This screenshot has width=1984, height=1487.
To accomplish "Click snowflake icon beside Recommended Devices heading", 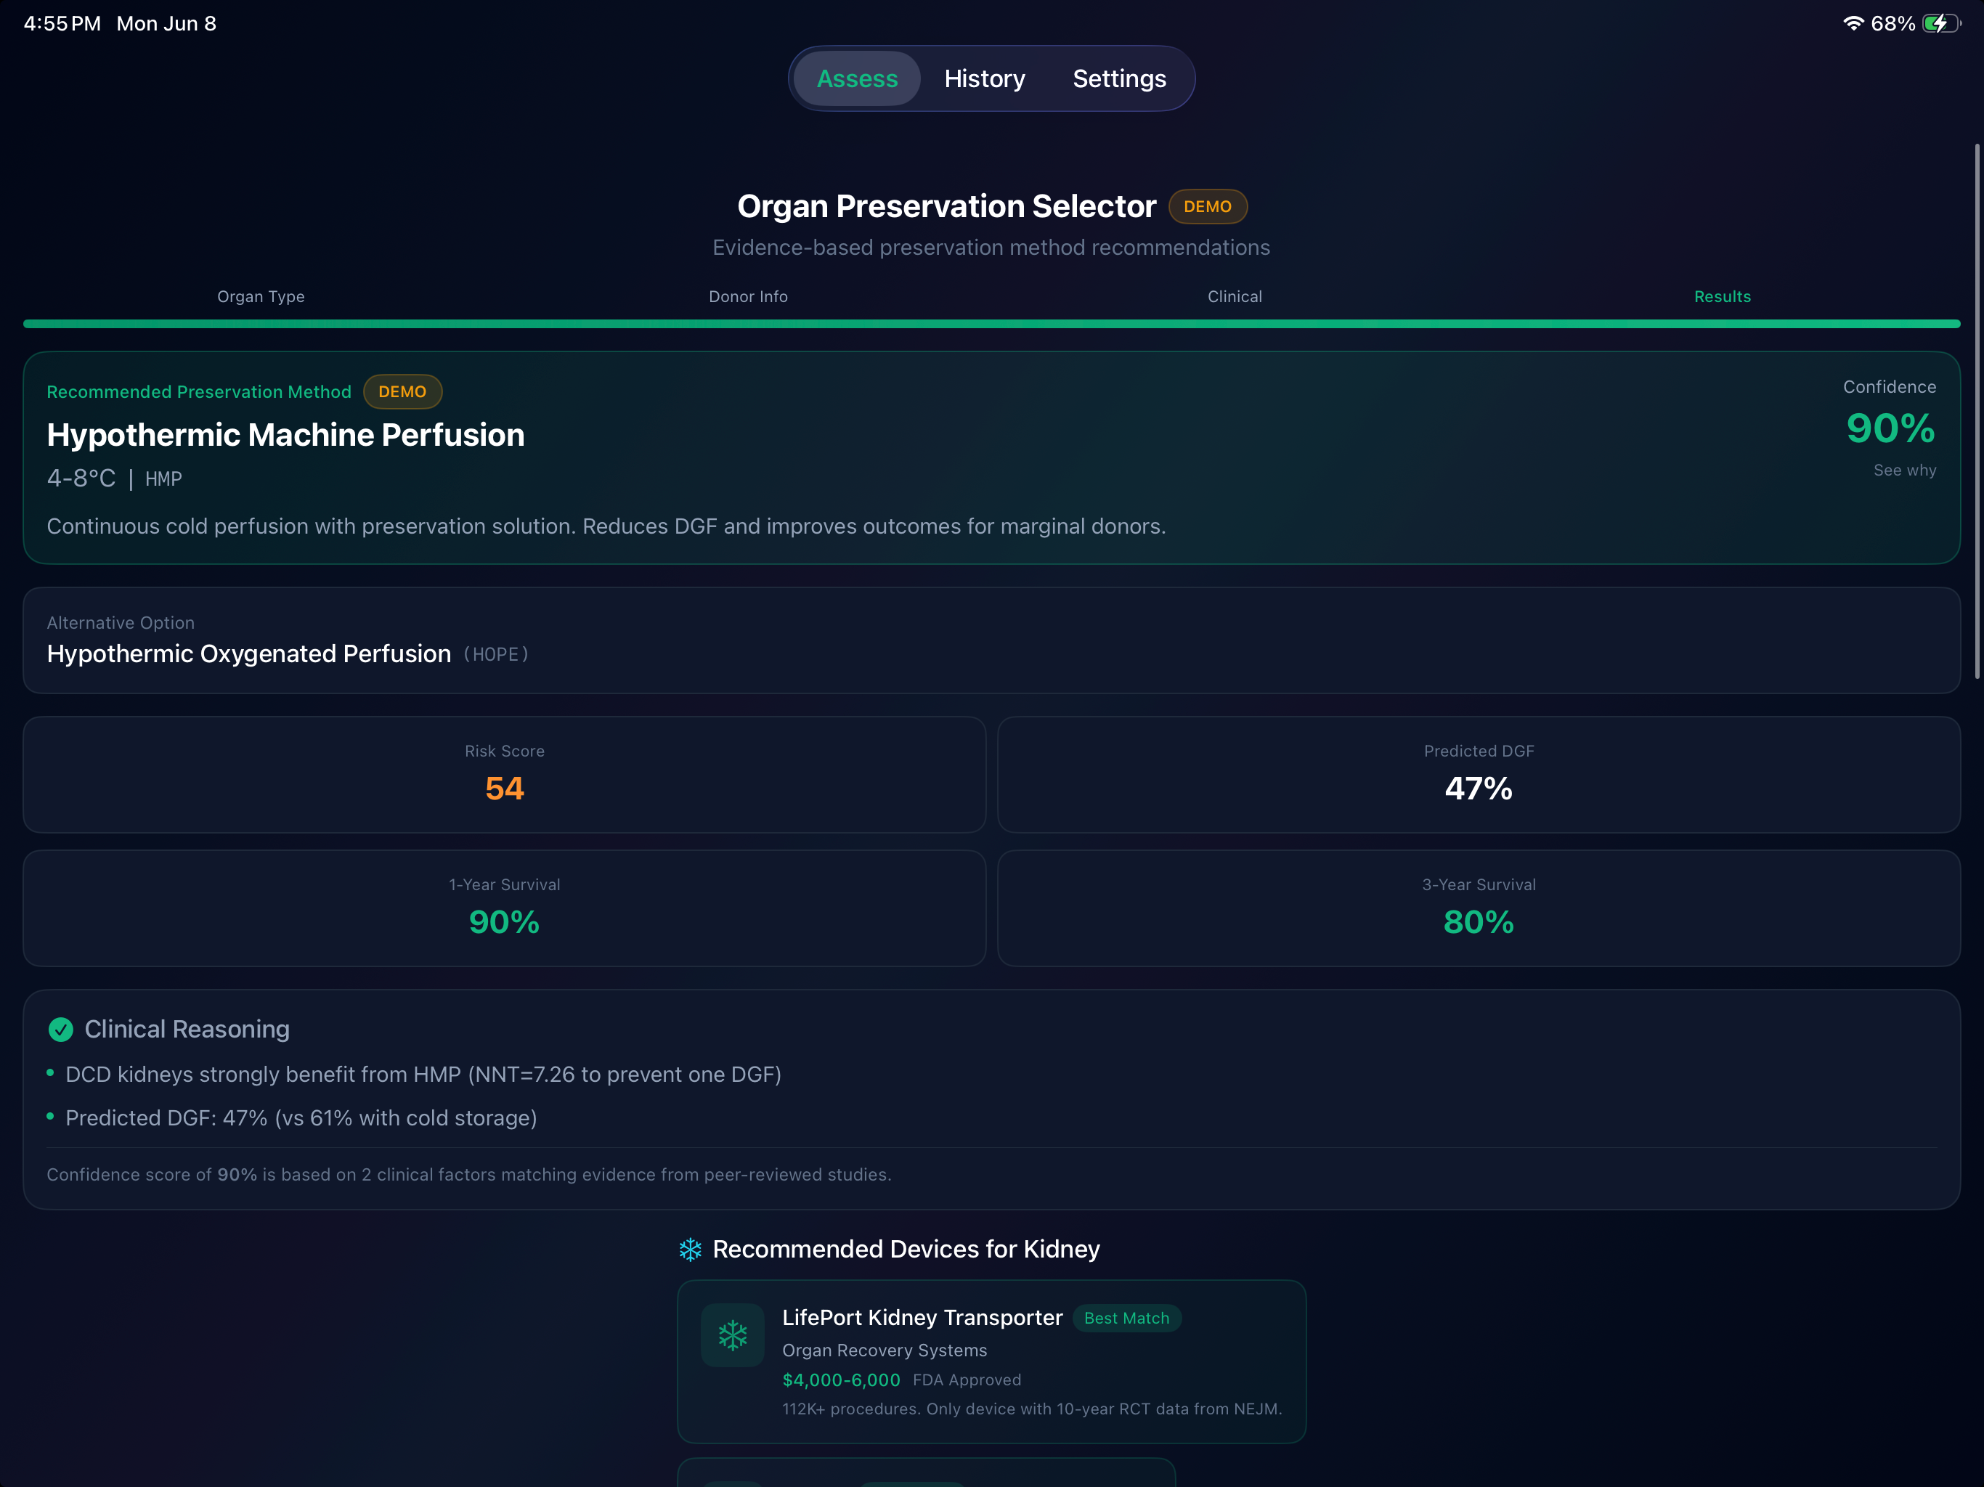I will pos(690,1250).
